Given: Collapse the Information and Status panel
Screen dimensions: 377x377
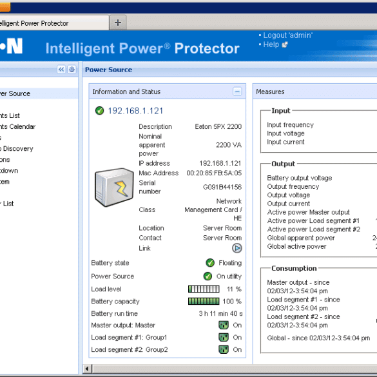Looking at the screenshot, I should pyautogui.click(x=237, y=92).
